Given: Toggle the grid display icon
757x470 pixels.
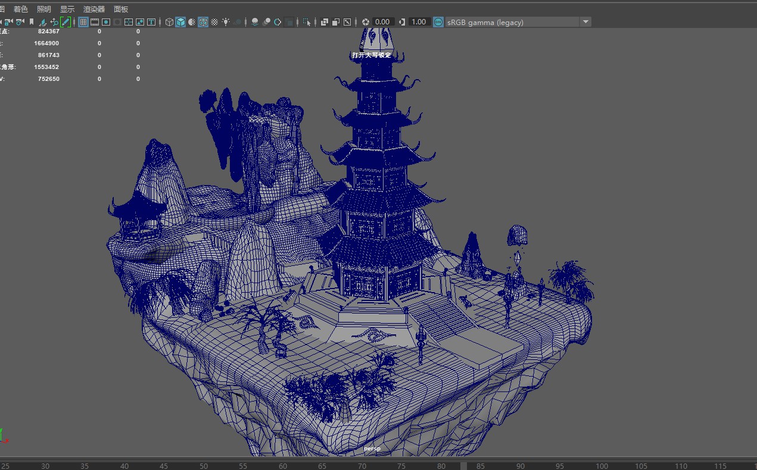Looking at the screenshot, I should click(x=83, y=22).
